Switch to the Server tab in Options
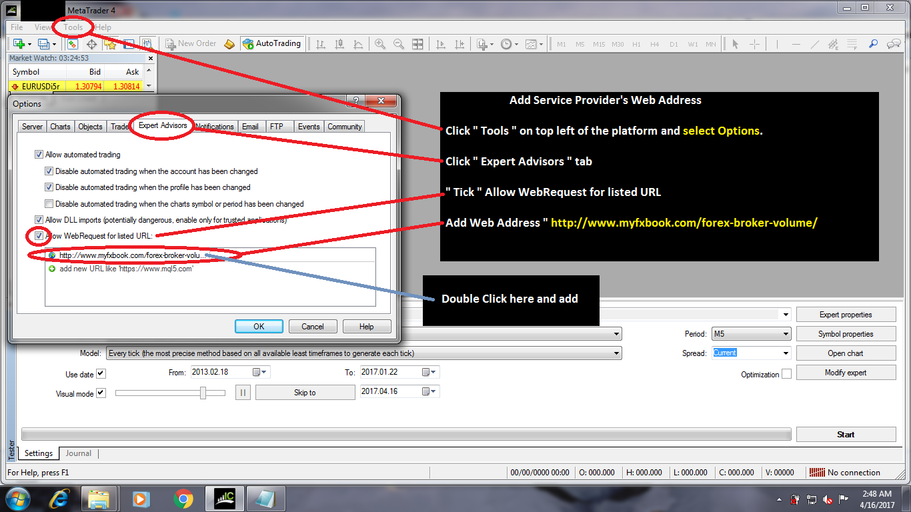911x512 pixels. [x=32, y=127]
